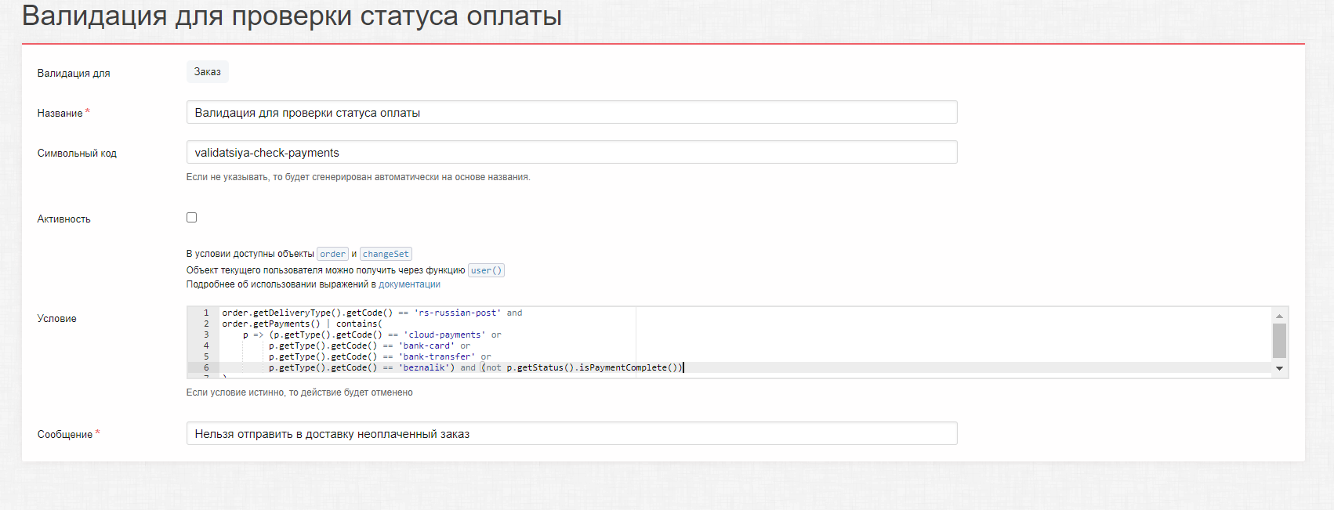Click the order object tag

(332, 254)
